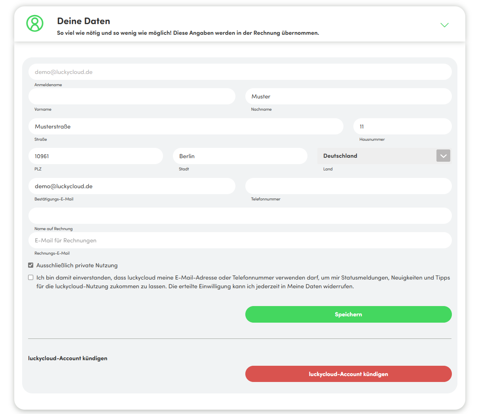Focus the empty Telefonnummer field
495x414 pixels.
pos(348,186)
